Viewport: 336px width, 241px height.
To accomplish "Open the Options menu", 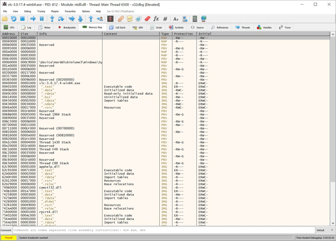I will click(86, 11).
